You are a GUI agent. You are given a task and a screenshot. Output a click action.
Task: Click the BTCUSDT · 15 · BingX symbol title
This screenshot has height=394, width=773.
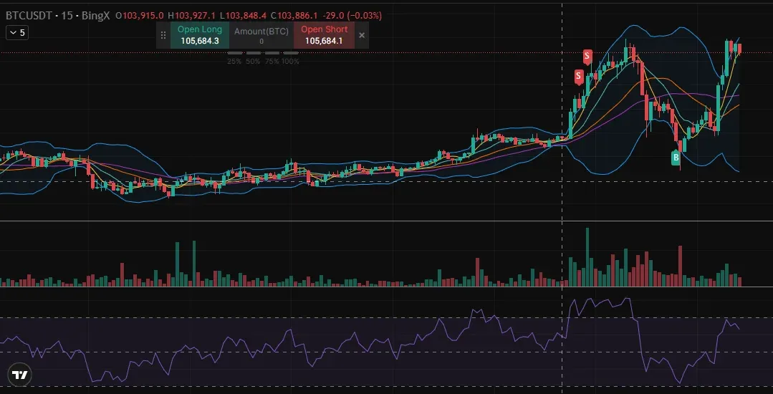[x=58, y=15]
